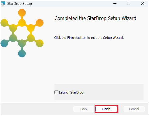
Task: Enable the Launch StarDrop checkbox
Action: (56, 92)
